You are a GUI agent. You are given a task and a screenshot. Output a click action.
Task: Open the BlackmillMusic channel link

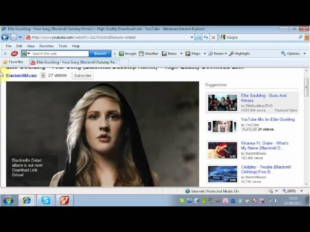21,75
